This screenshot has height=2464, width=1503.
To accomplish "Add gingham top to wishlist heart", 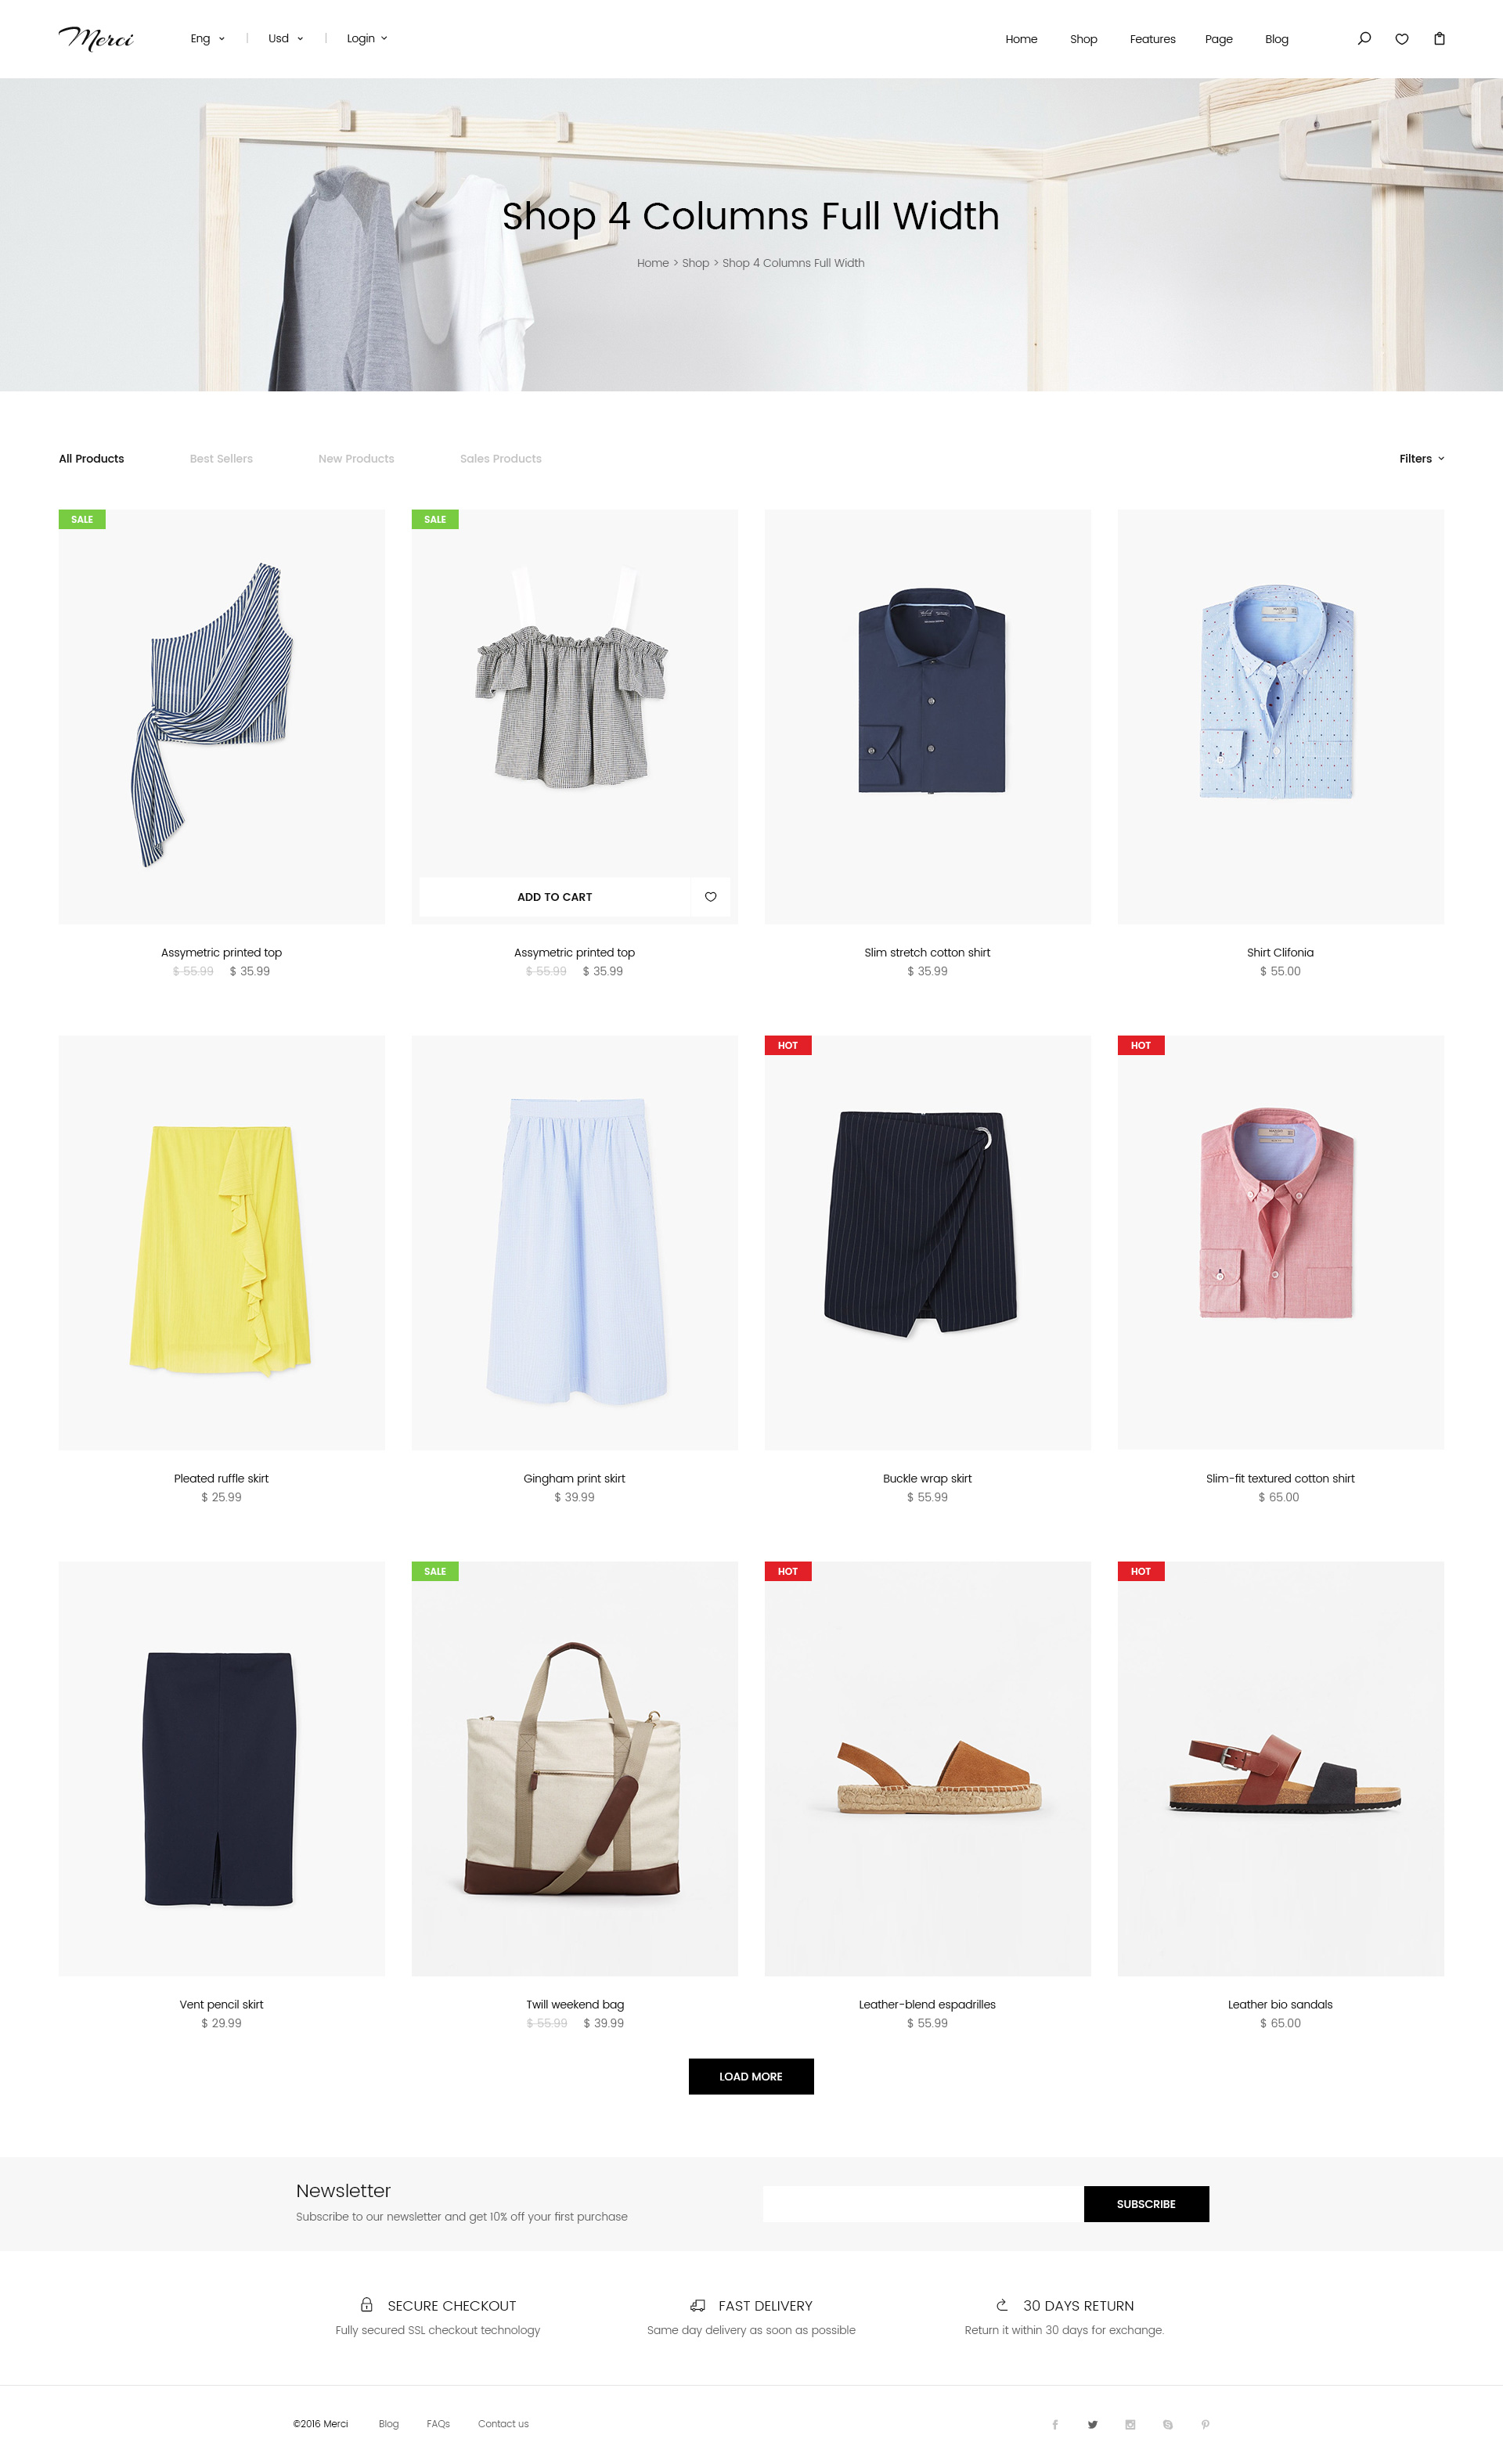I will pos(710,897).
